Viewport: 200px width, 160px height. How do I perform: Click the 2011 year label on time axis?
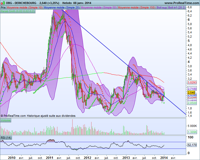(50, 158)
